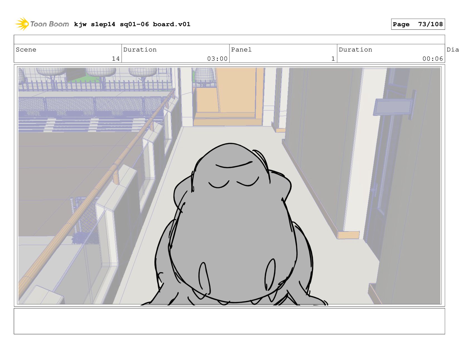Click the panel duration value '00:06'

pyautogui.click(x=433, y=58)
